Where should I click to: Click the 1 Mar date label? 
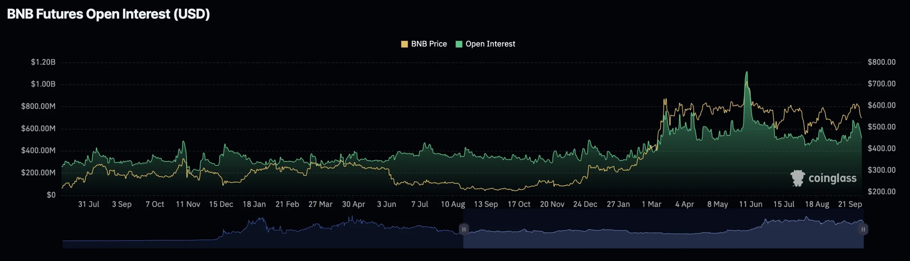(652, 204)
